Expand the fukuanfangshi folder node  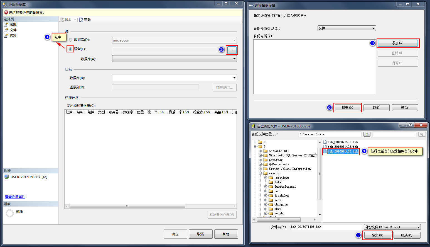266,187
